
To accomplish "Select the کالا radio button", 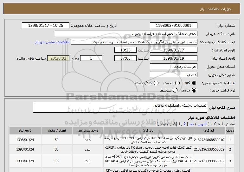I will (x=194, y=83).
